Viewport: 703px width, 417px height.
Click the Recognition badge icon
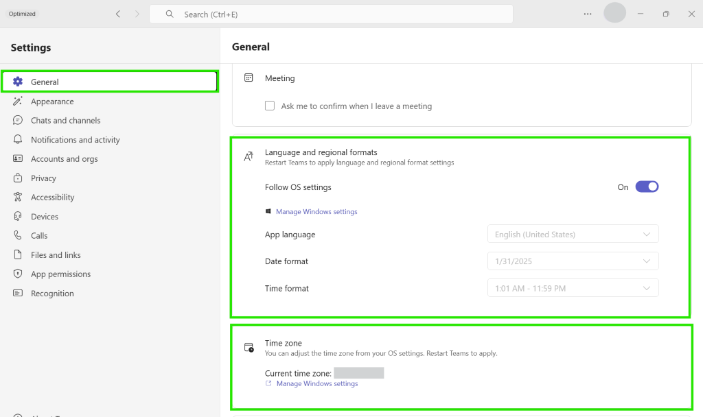pyautogui.click(x=17, y=293)
